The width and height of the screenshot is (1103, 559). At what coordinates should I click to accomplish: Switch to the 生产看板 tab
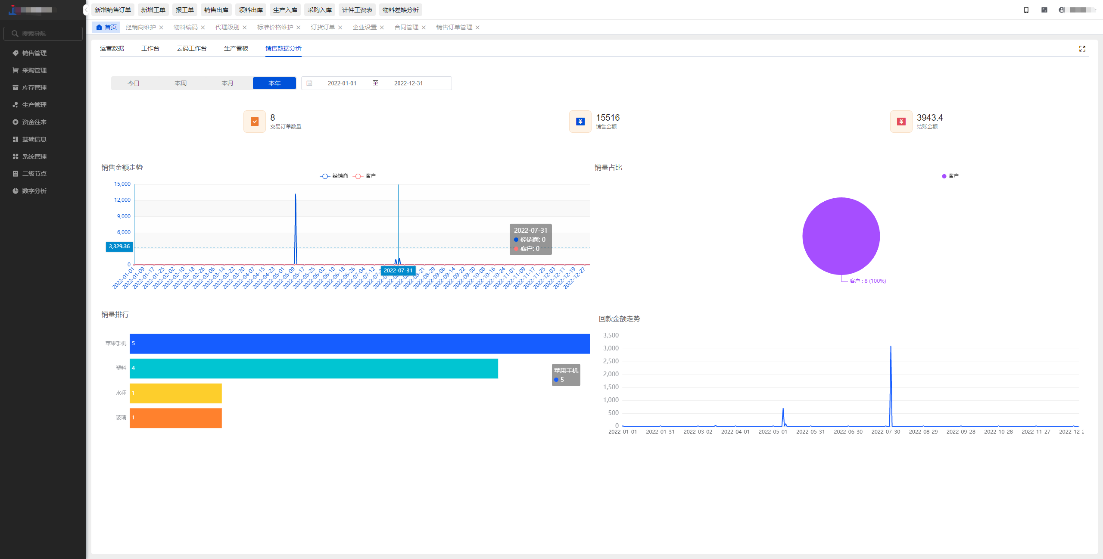[x=236, y=48]
